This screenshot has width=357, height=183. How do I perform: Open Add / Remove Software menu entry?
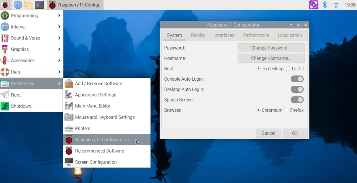(106, 84)
